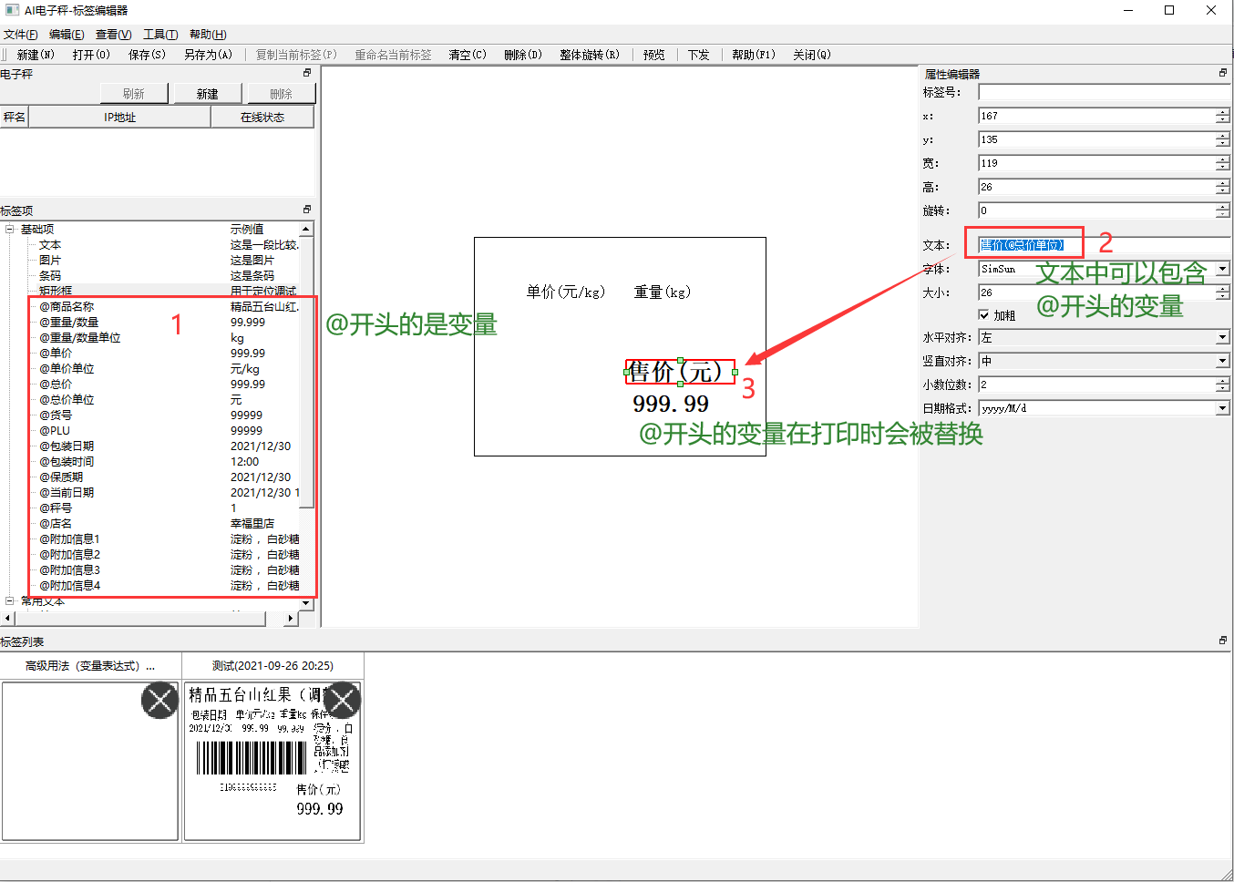Click the 删除 button in the 电子秤 panel
The height and width of the screenshot is (882, 1234).
(281, 94)
